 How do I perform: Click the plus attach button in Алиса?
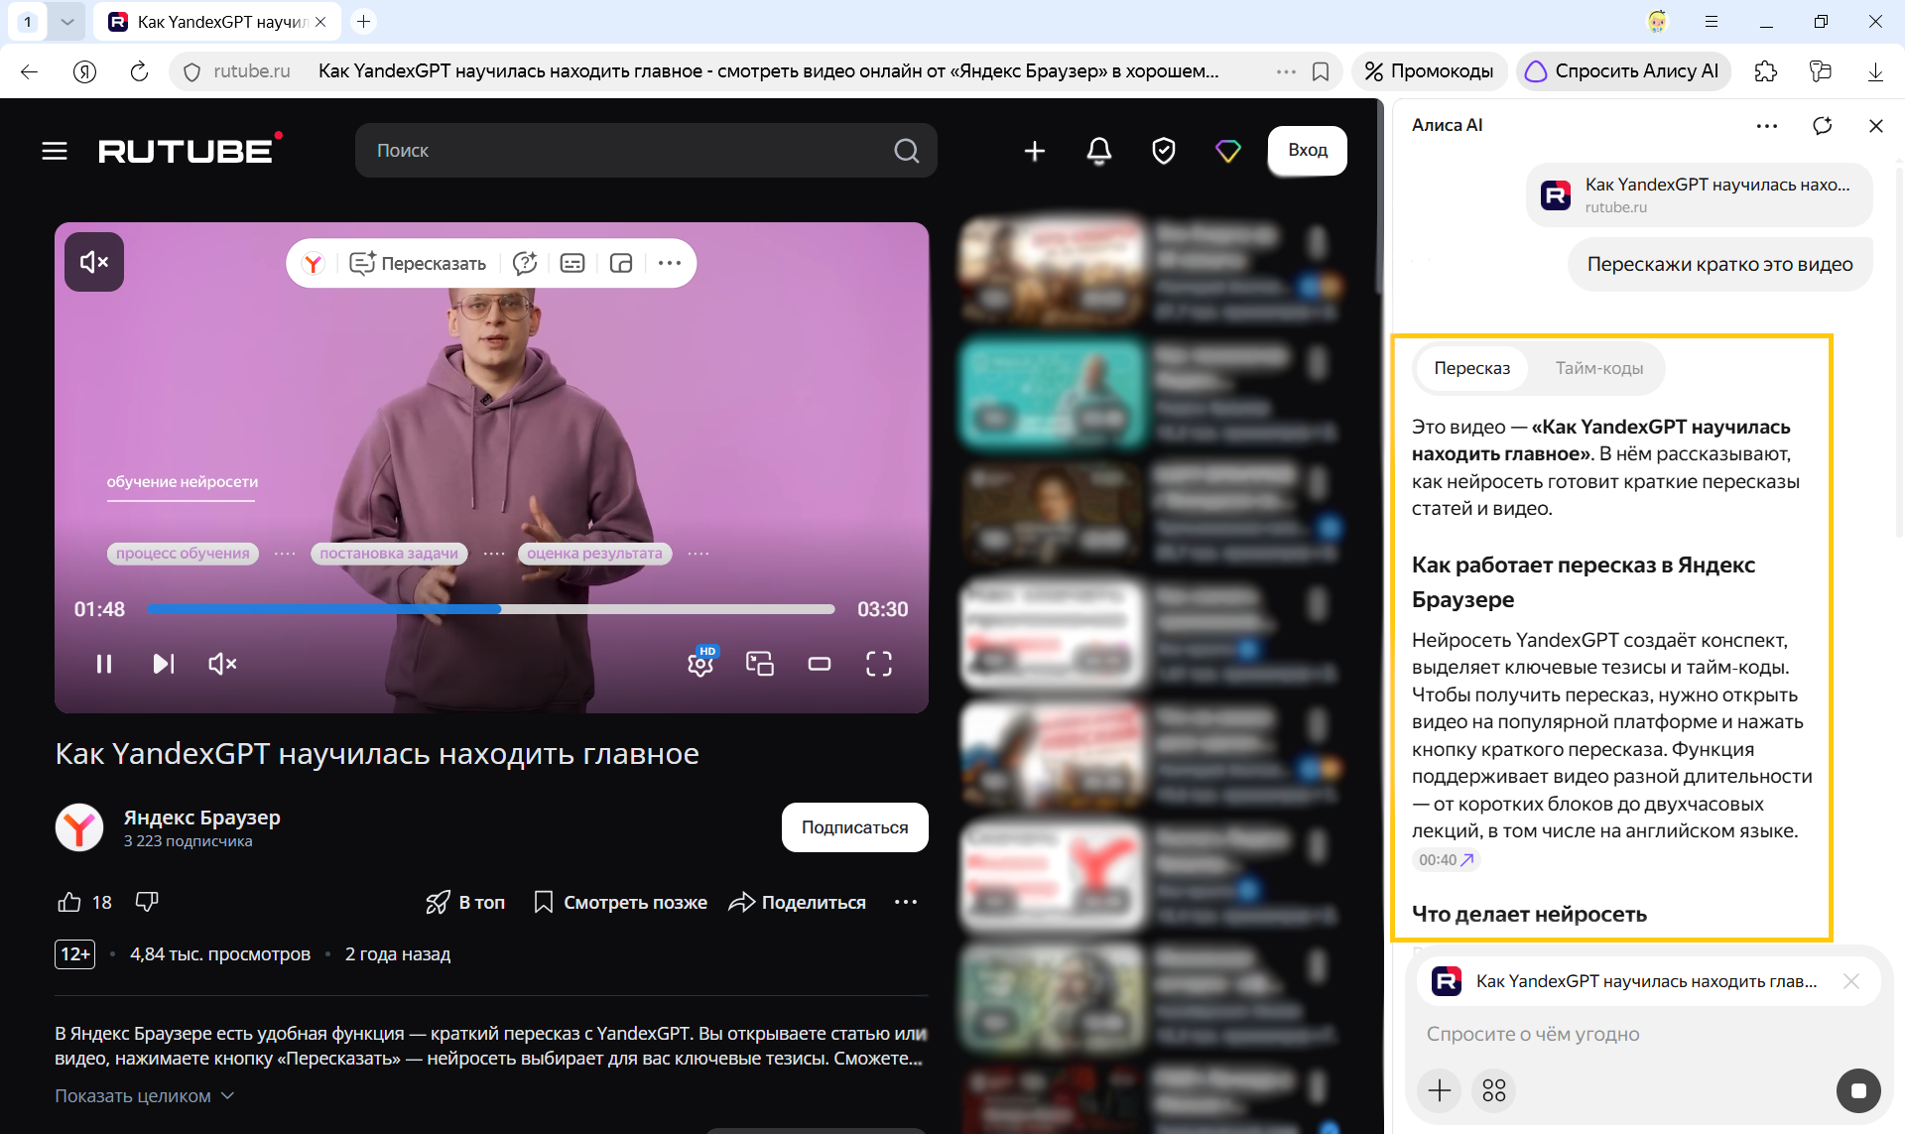click(x=1440, y=1091)
